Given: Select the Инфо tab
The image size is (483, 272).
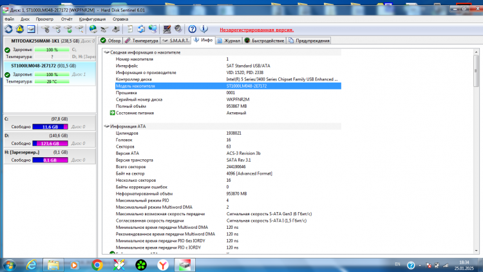Looking at the screenshot, I should coord(204,40).
